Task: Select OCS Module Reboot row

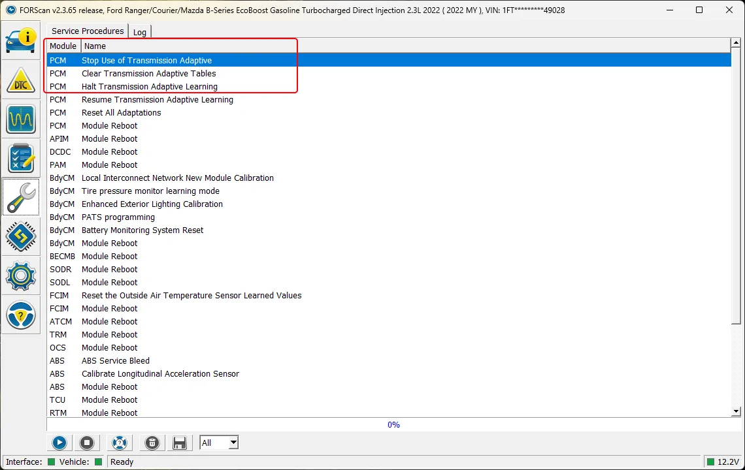Action: click(389, 347)
